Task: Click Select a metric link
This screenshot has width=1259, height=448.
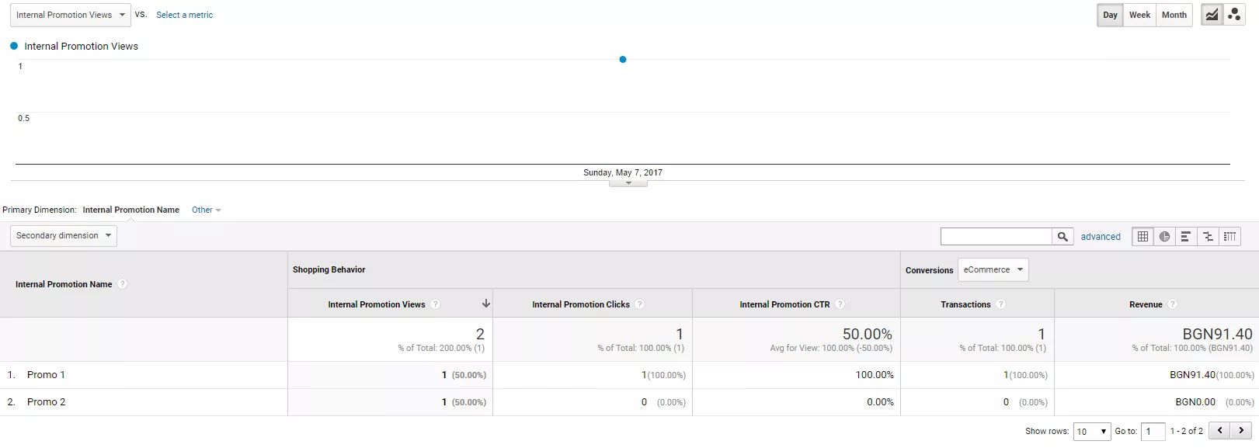Action: [184, 15]
